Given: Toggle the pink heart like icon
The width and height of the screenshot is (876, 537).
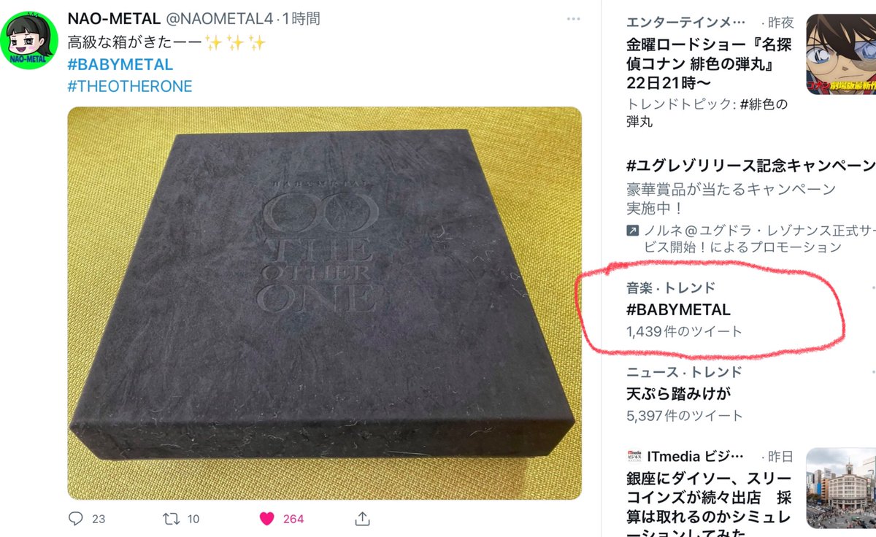Looking at the screenshot, I should tap(266, 519).
